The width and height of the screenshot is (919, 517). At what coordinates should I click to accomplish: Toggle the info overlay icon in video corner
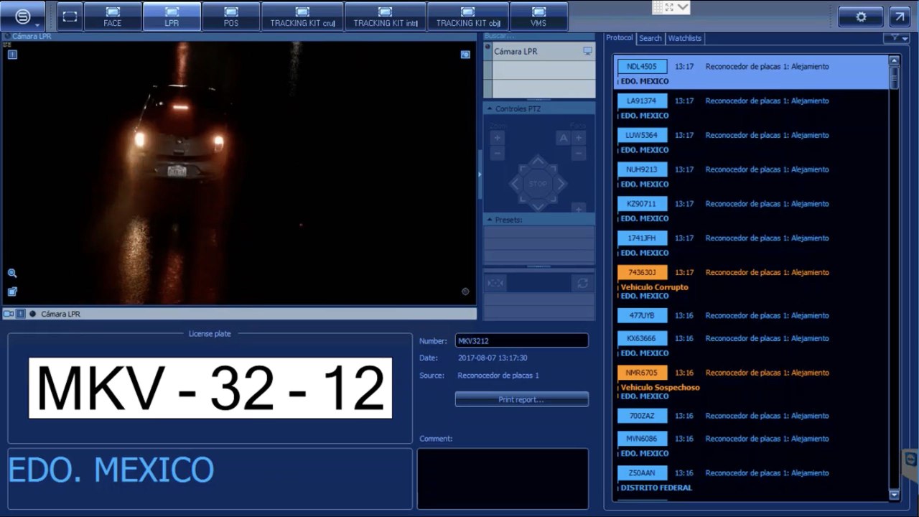pyautogui.click(x=12, y=55)
